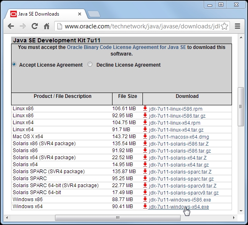This screenshot has height=225, width=248.
Task: Maximize the browser window
Action: [221, 5]
